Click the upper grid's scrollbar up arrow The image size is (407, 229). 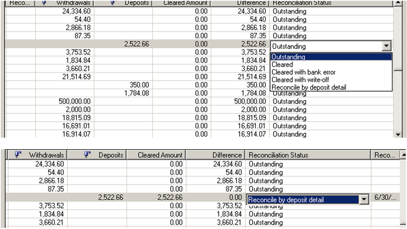398,3
